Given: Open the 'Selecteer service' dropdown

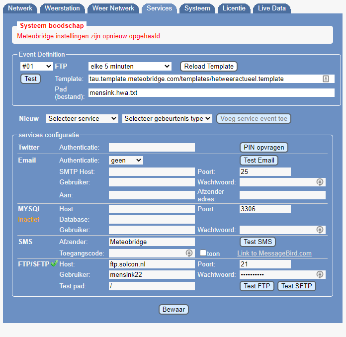Looking at the screenshot, I should [x=82, y=118].
